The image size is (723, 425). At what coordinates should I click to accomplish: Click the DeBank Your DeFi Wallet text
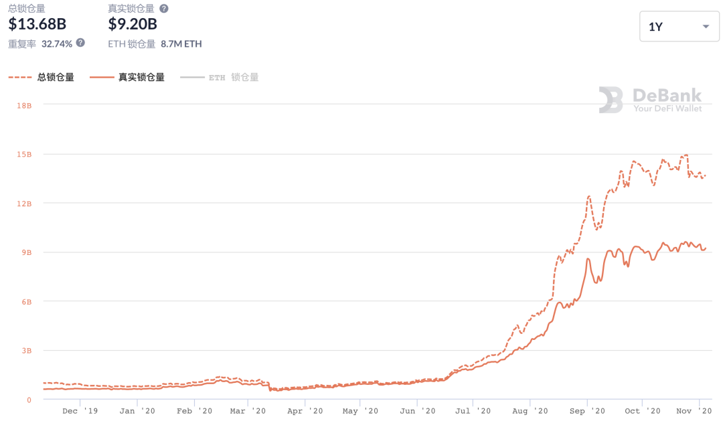(667, 100)
